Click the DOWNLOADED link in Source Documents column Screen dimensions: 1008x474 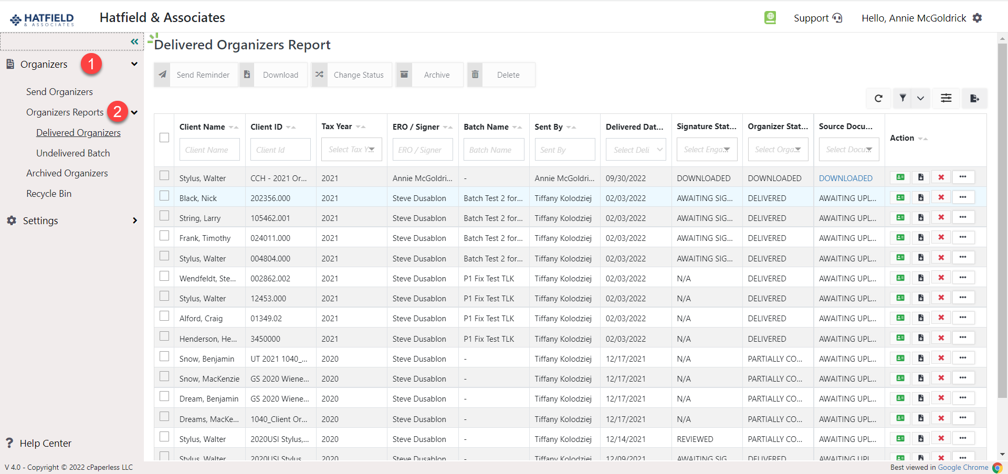coord(846,177)
